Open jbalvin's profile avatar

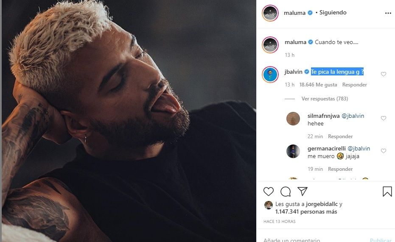270,74
